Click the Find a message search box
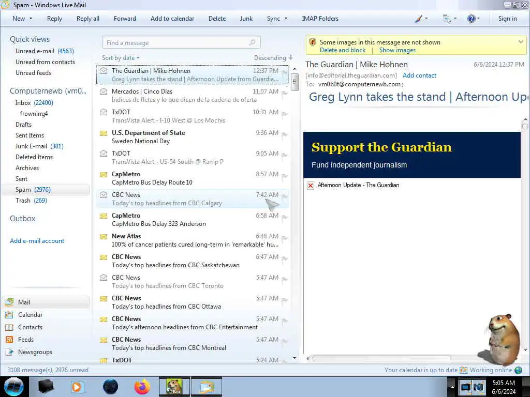This screenshot has width=530, height=397. click(181, 42)
